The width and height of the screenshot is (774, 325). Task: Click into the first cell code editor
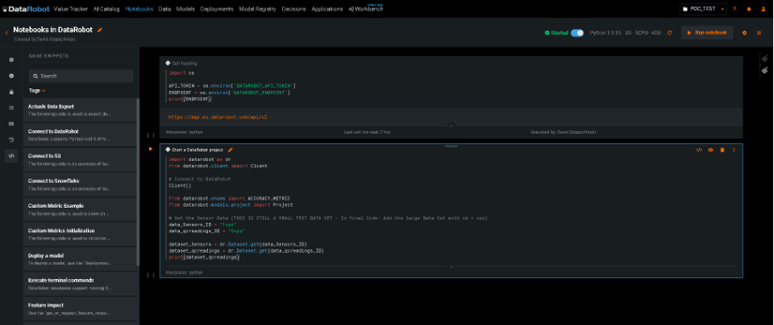point(451,86)
